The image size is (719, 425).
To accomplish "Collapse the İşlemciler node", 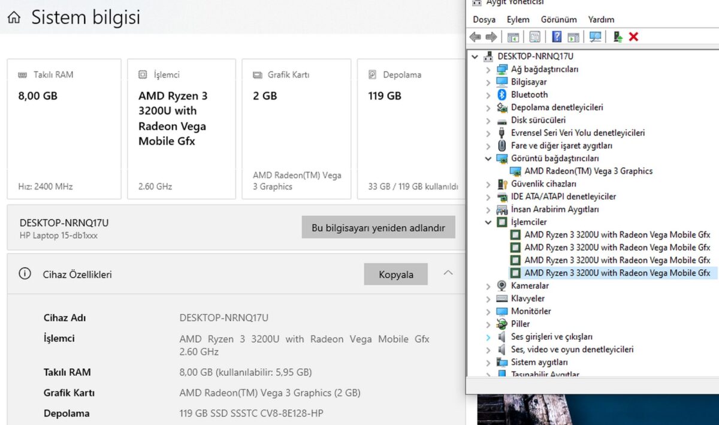I will click(488, 222).
